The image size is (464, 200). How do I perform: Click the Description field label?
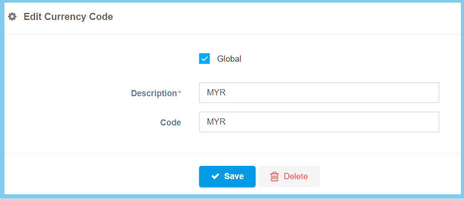click(154, 94)
